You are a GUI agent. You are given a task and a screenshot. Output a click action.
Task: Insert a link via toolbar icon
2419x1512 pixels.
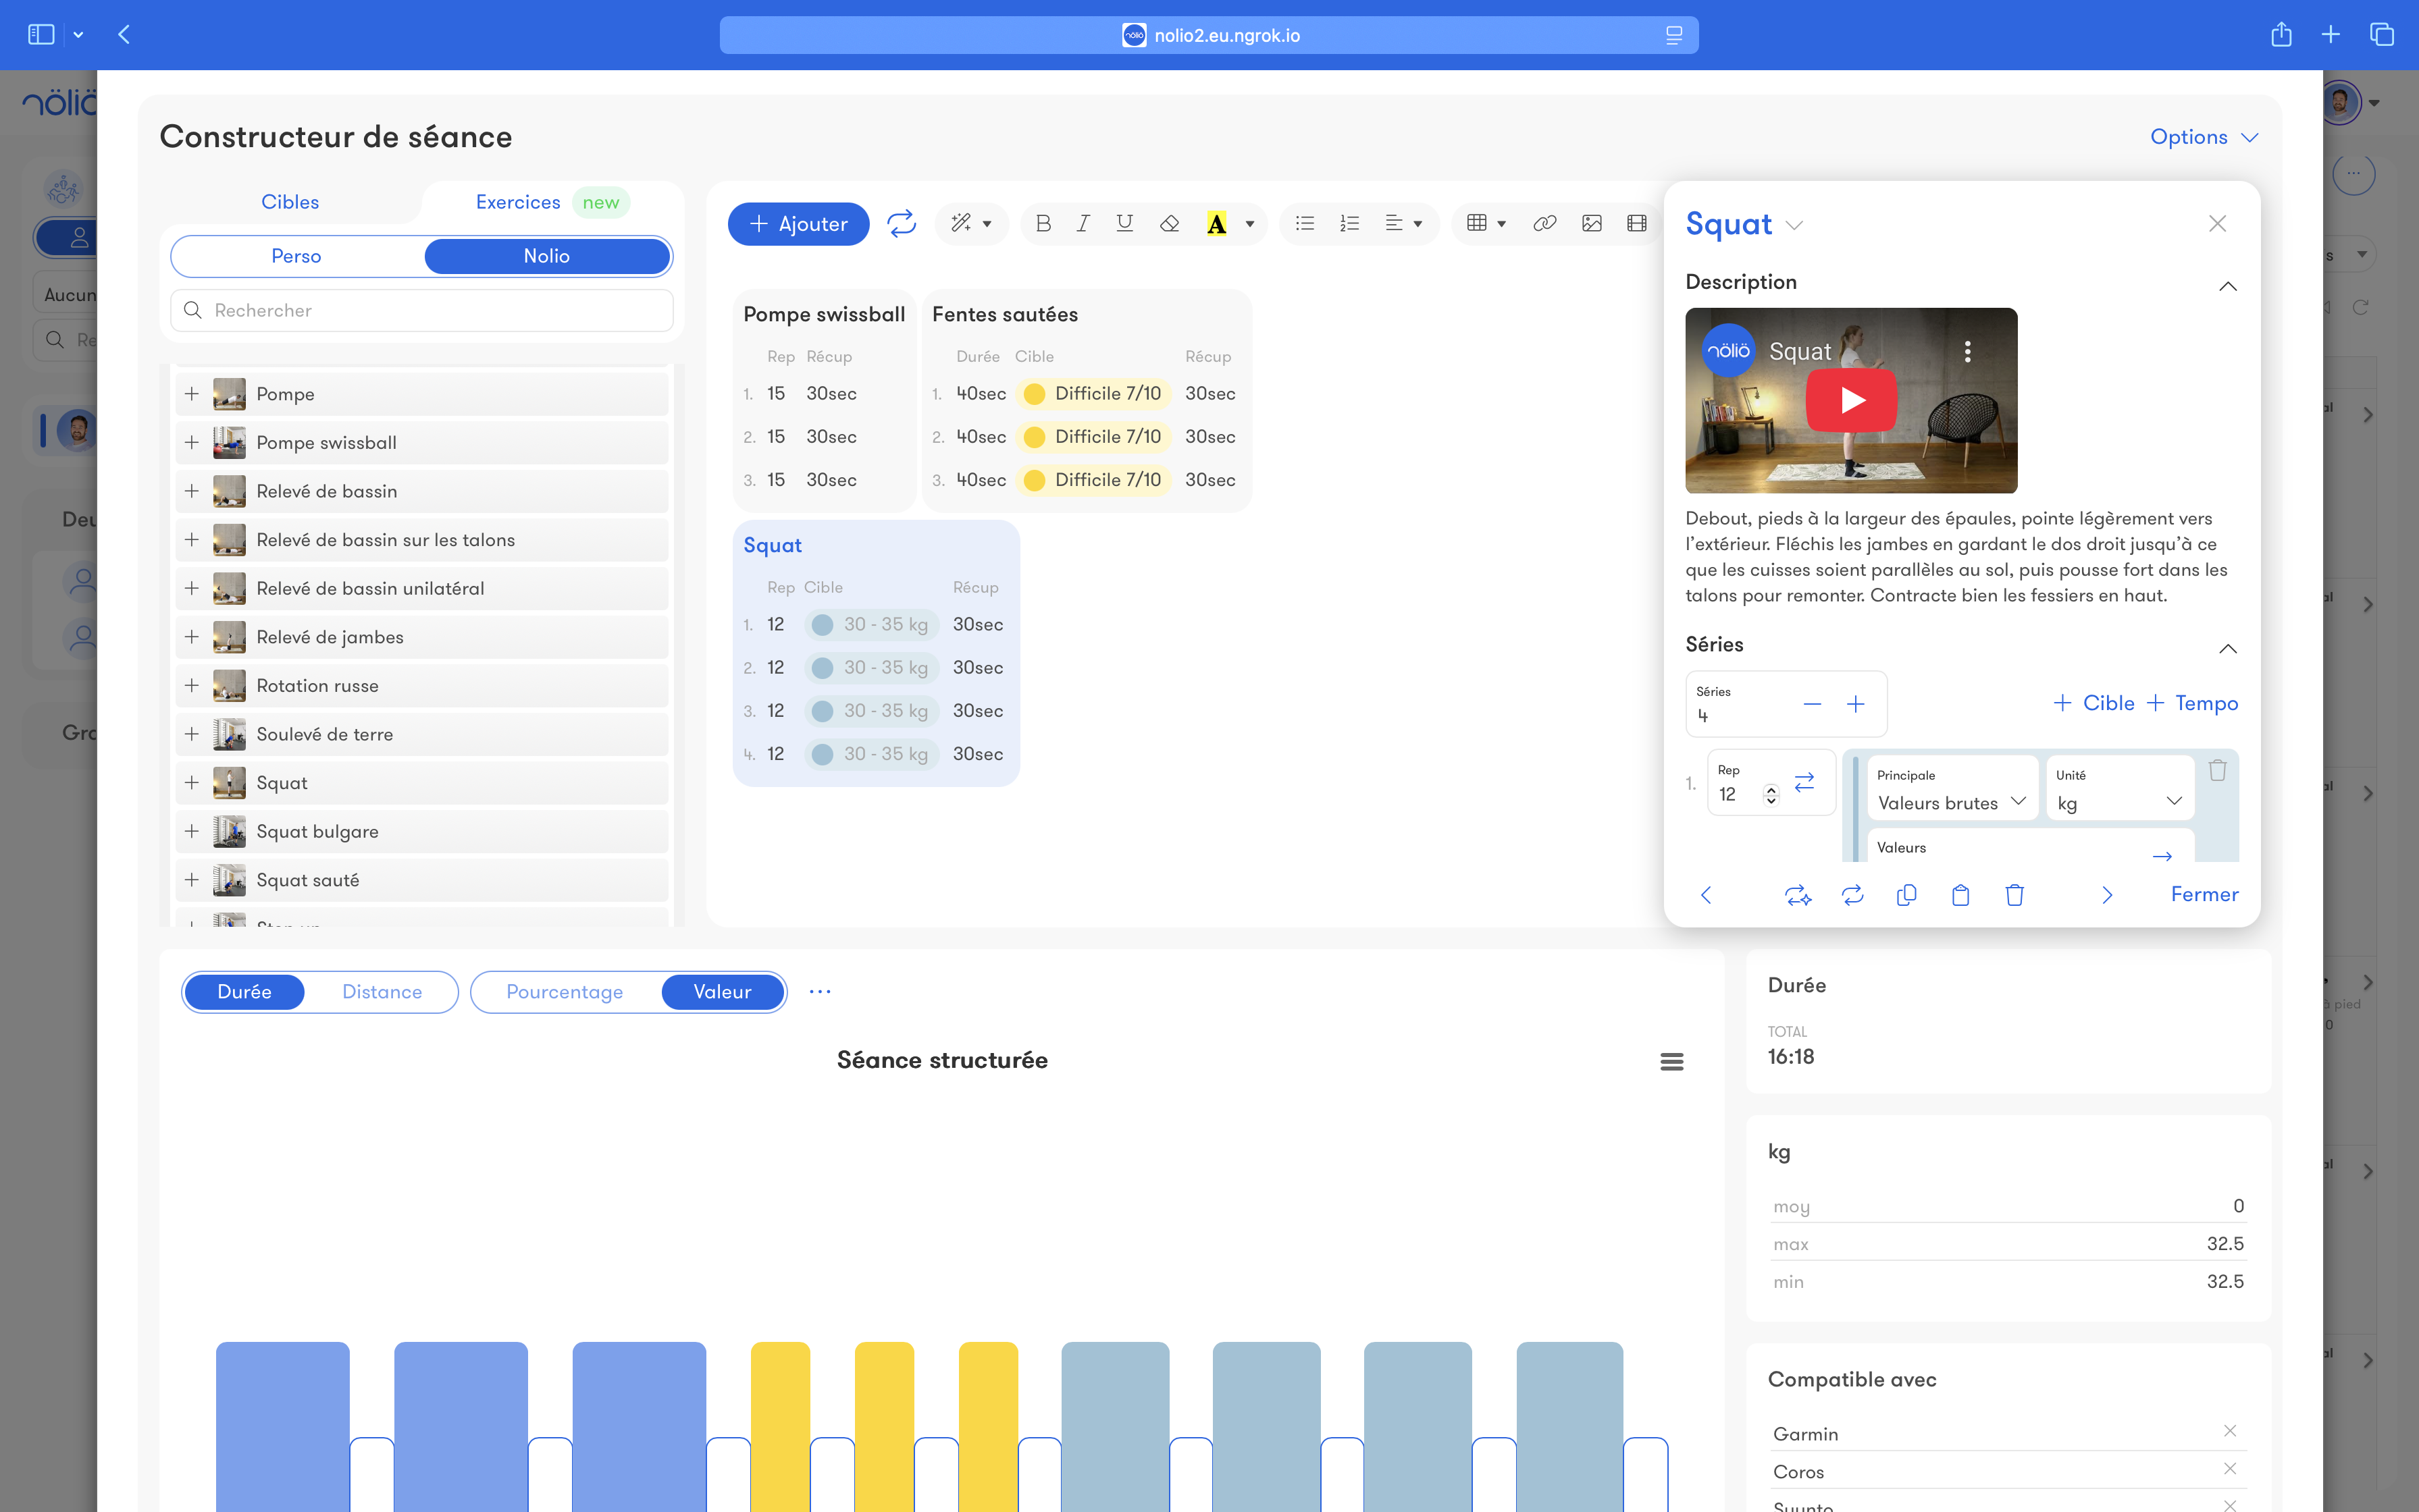coord(1544,223)
